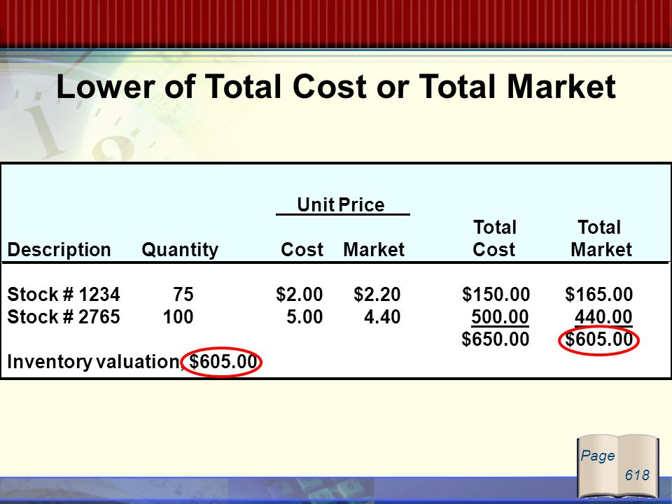Select the $165.00 total market value
The height and width of the screenshot is (504, 672).
tap(599, 295)
